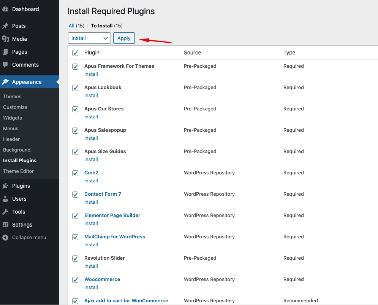This screenshot has width=378, height=305.
Task: Click the Pages icon in sidebar
Action: (x=5, y=52)
